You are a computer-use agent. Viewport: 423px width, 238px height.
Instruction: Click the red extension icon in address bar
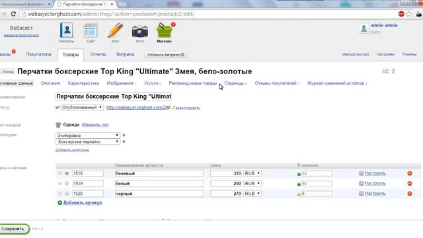tap(401, 14)
